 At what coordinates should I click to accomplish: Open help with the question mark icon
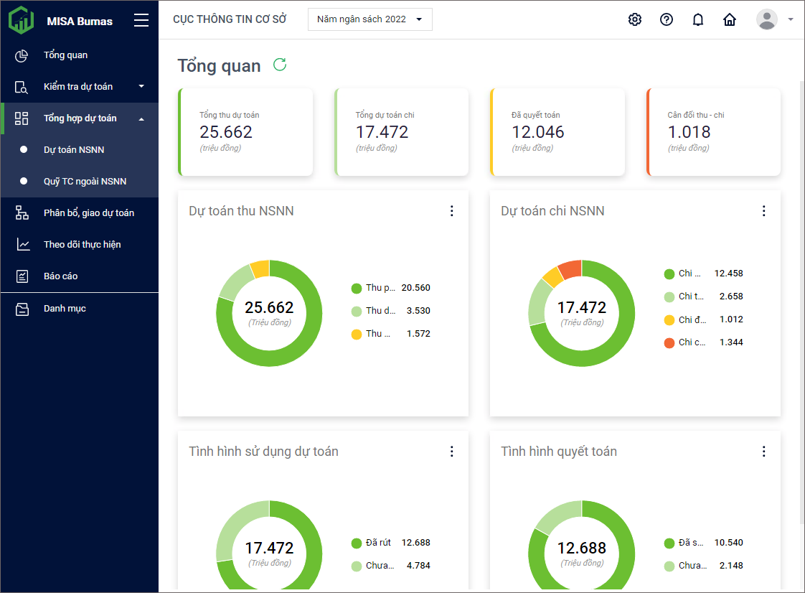coord(667,19)
